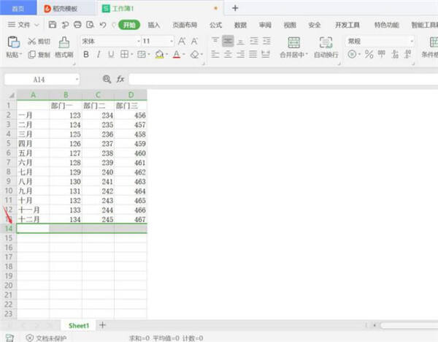Click the Cut (剪切) scissors button

pos(39,42)
